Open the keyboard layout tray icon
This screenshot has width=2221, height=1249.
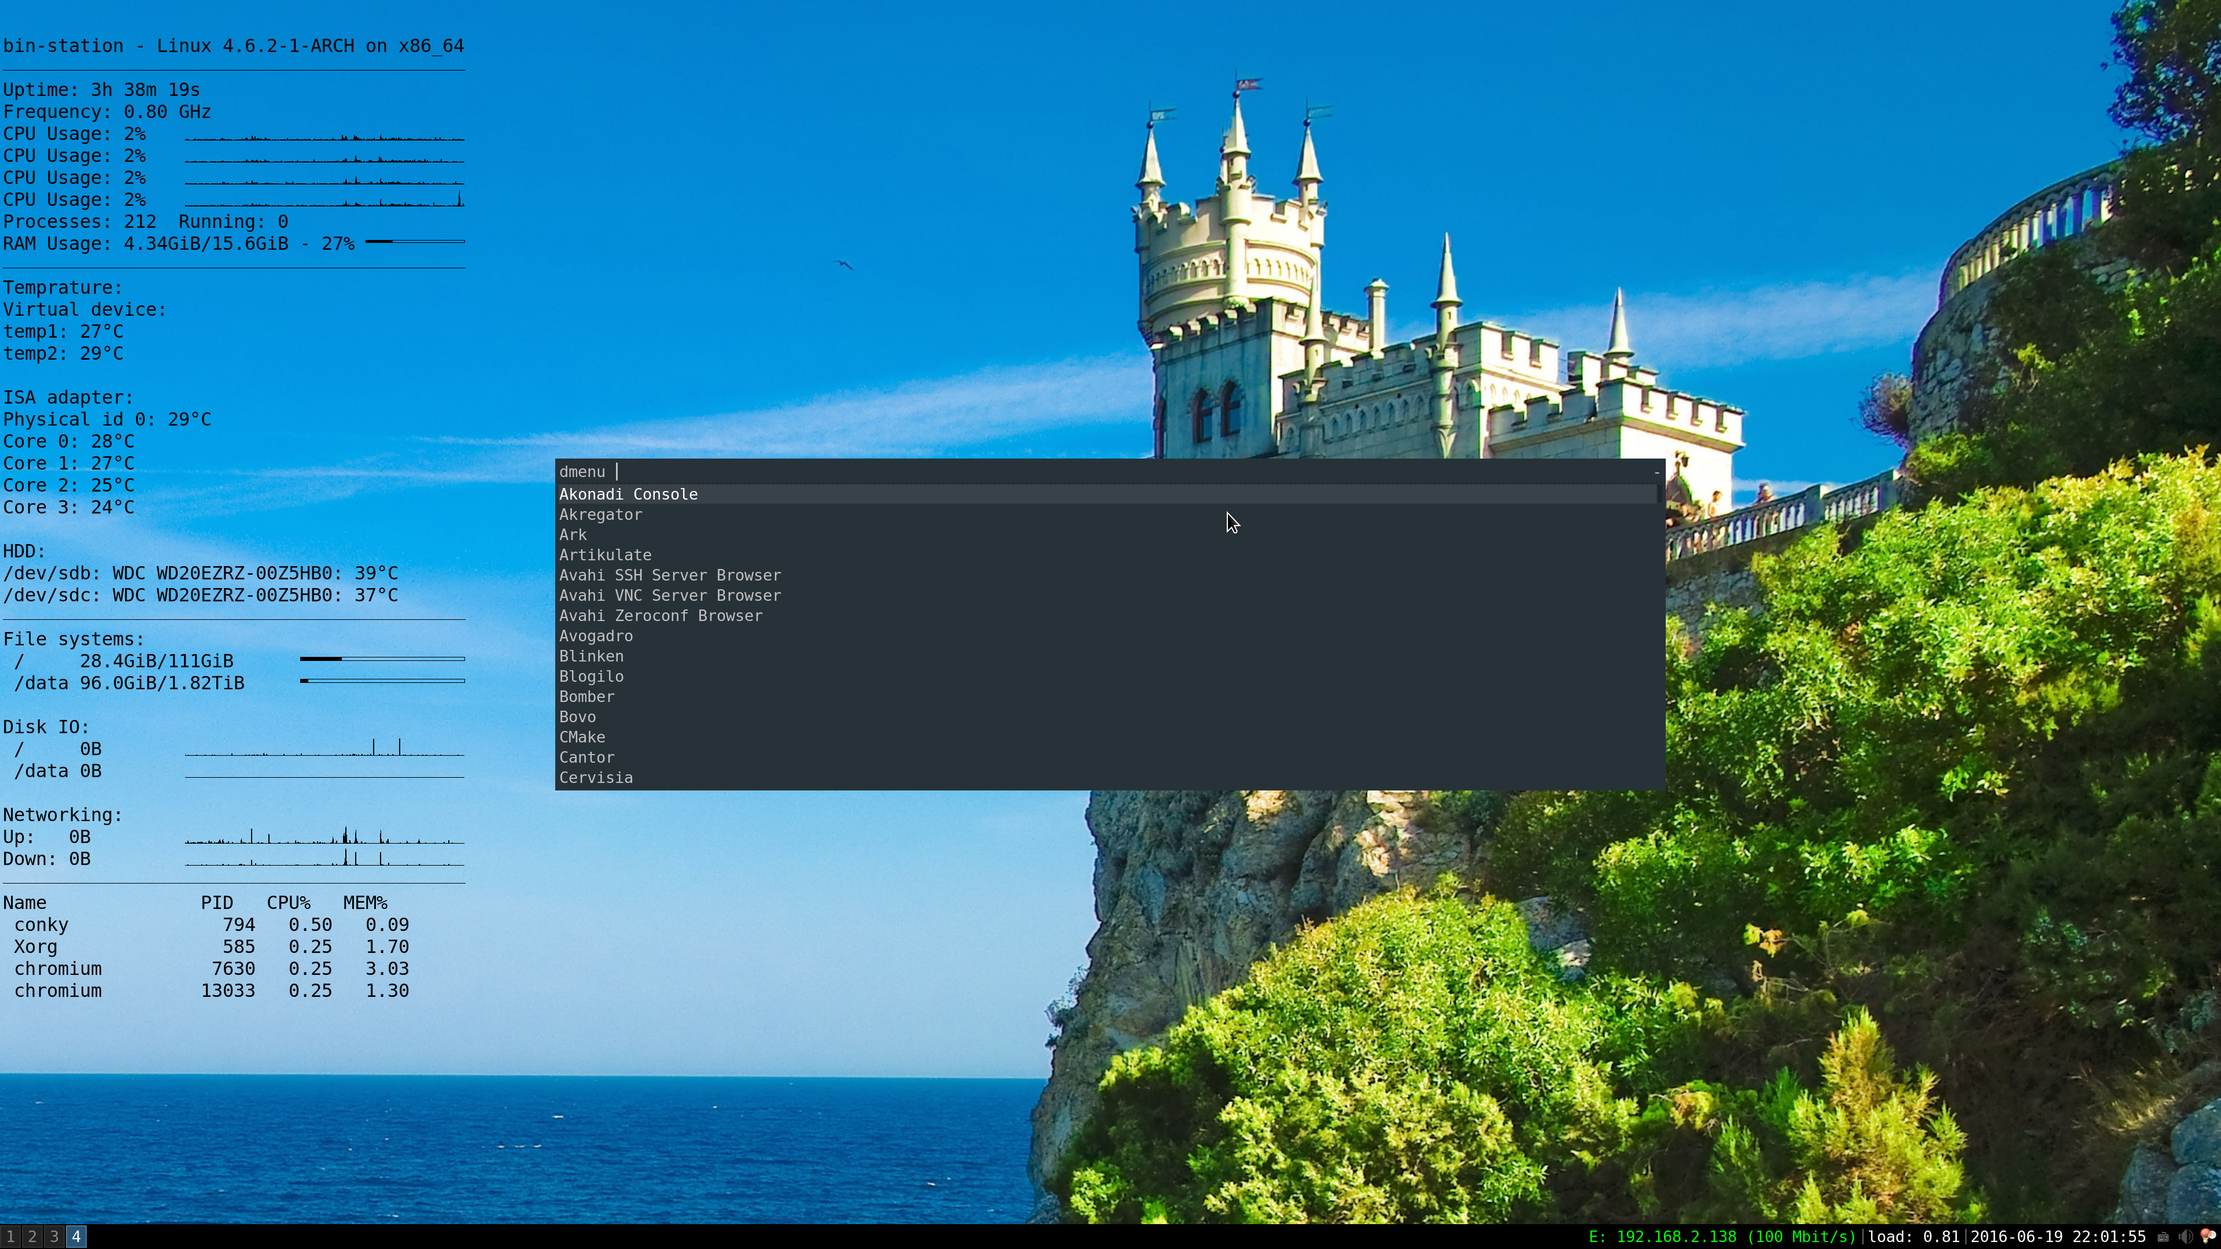pos(2163,1237)
